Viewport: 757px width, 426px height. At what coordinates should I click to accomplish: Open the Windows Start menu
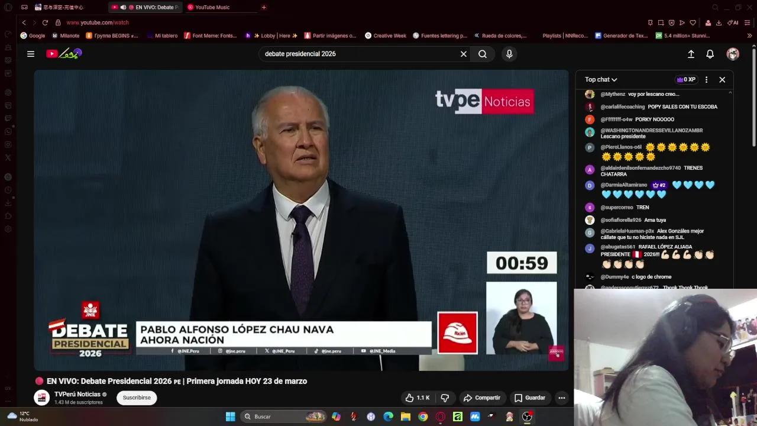click(x=231, y=417)
